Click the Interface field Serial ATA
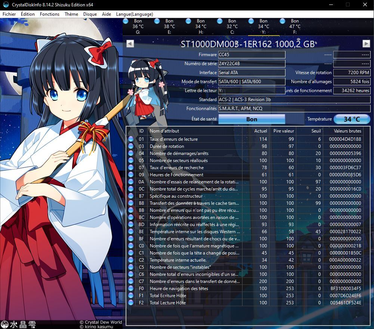 pos(252,72)
